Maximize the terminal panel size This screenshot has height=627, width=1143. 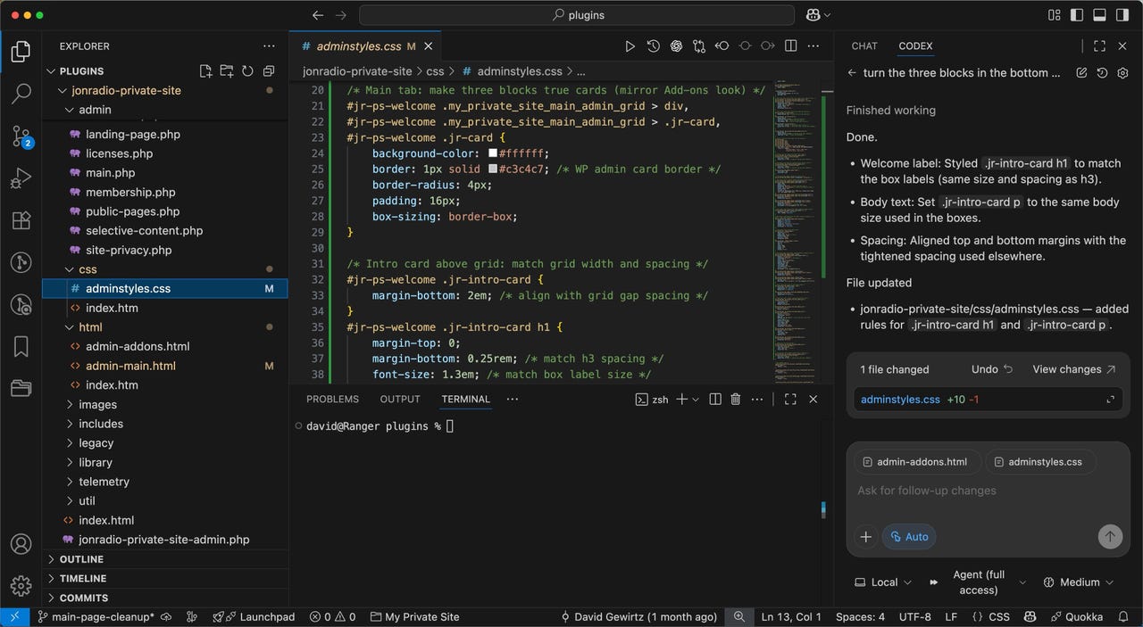790,400
